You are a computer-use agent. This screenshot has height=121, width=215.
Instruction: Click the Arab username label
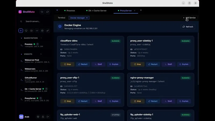pos(27,117)
